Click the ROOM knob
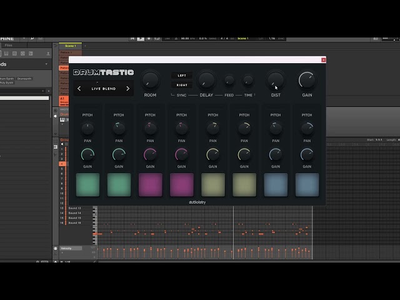Screen dimensions: 400x300 tap(150, 80)
